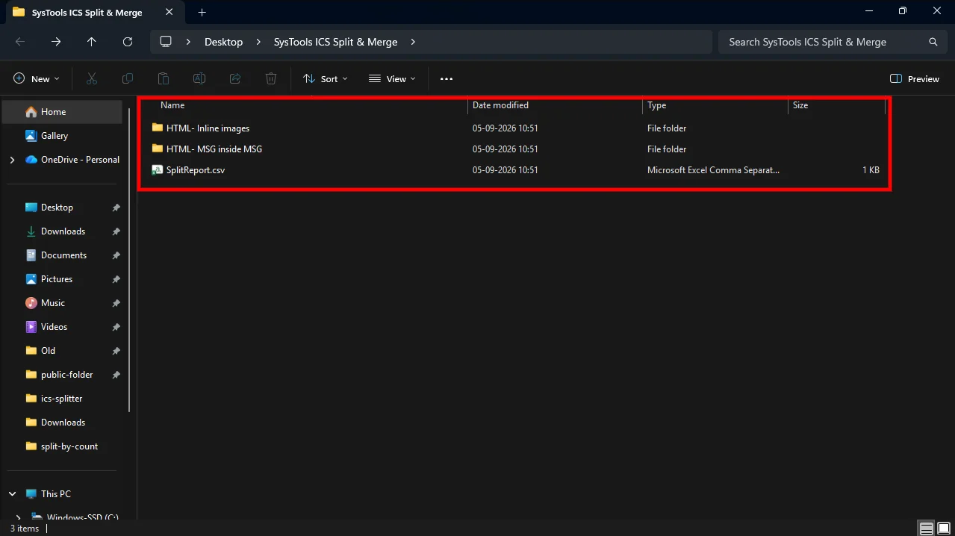Add a new tab with plus button
955x536 pixels.
[202, 12]
